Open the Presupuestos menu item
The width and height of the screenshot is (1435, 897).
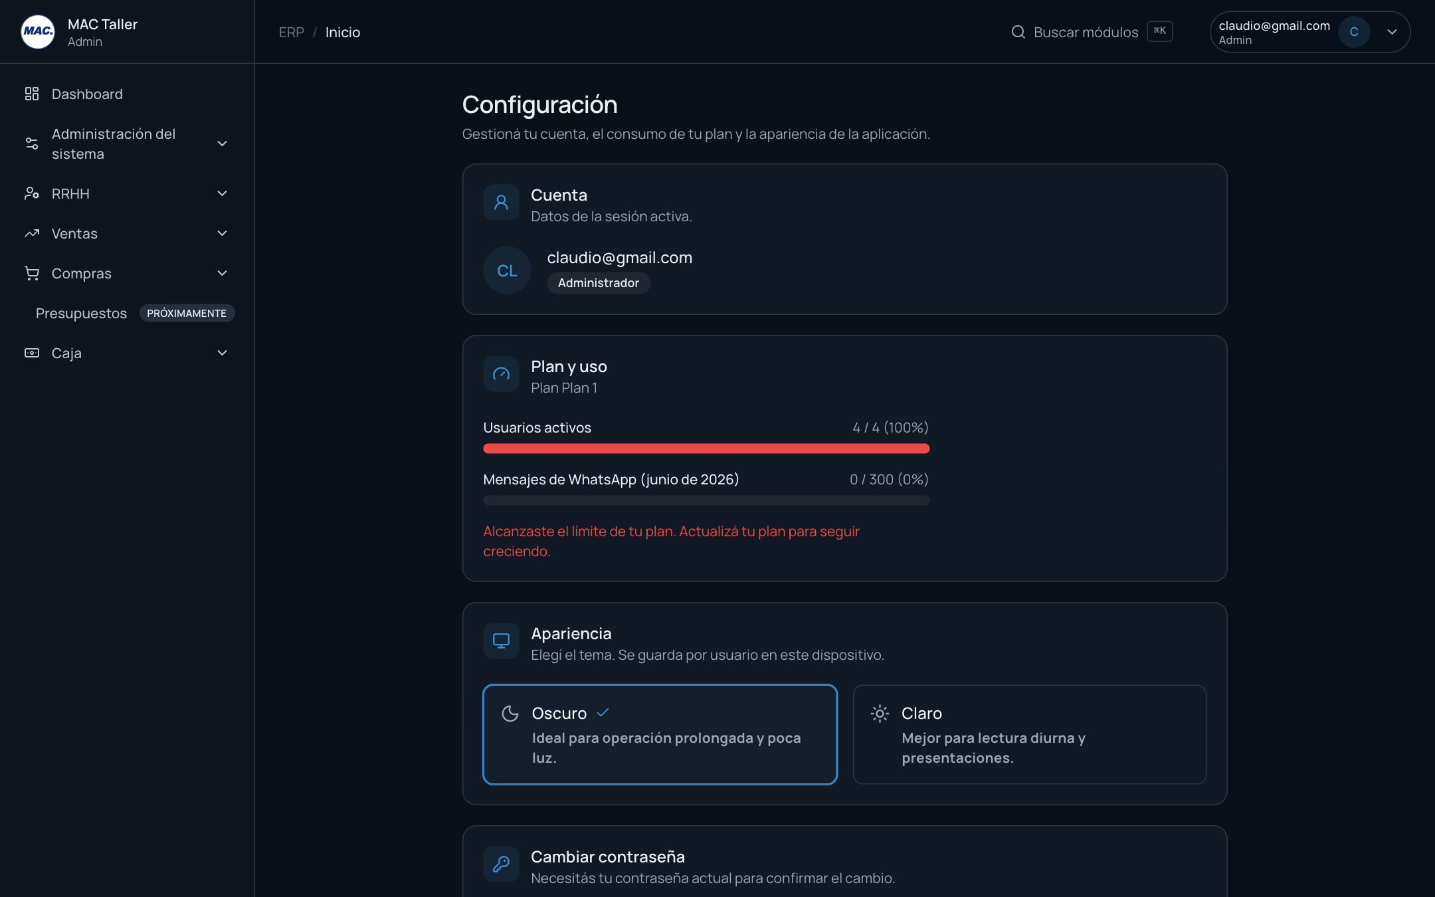(81, 313)
